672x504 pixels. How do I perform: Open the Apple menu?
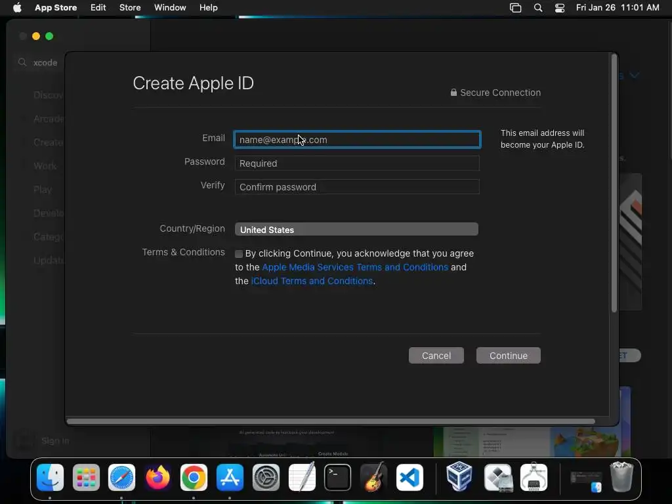coord(17,7)
